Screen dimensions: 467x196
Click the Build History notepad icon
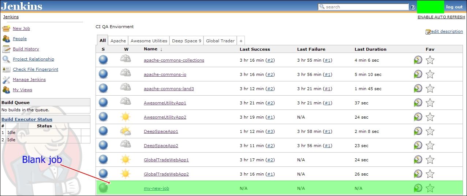tap(6, 49)
